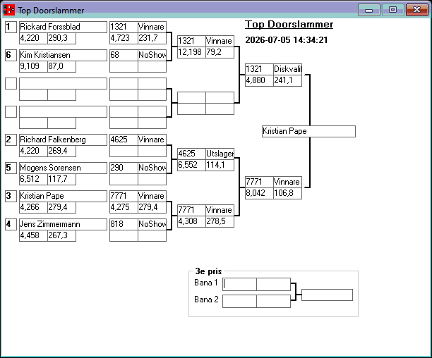Click car number 818 cell

(124, 224)
